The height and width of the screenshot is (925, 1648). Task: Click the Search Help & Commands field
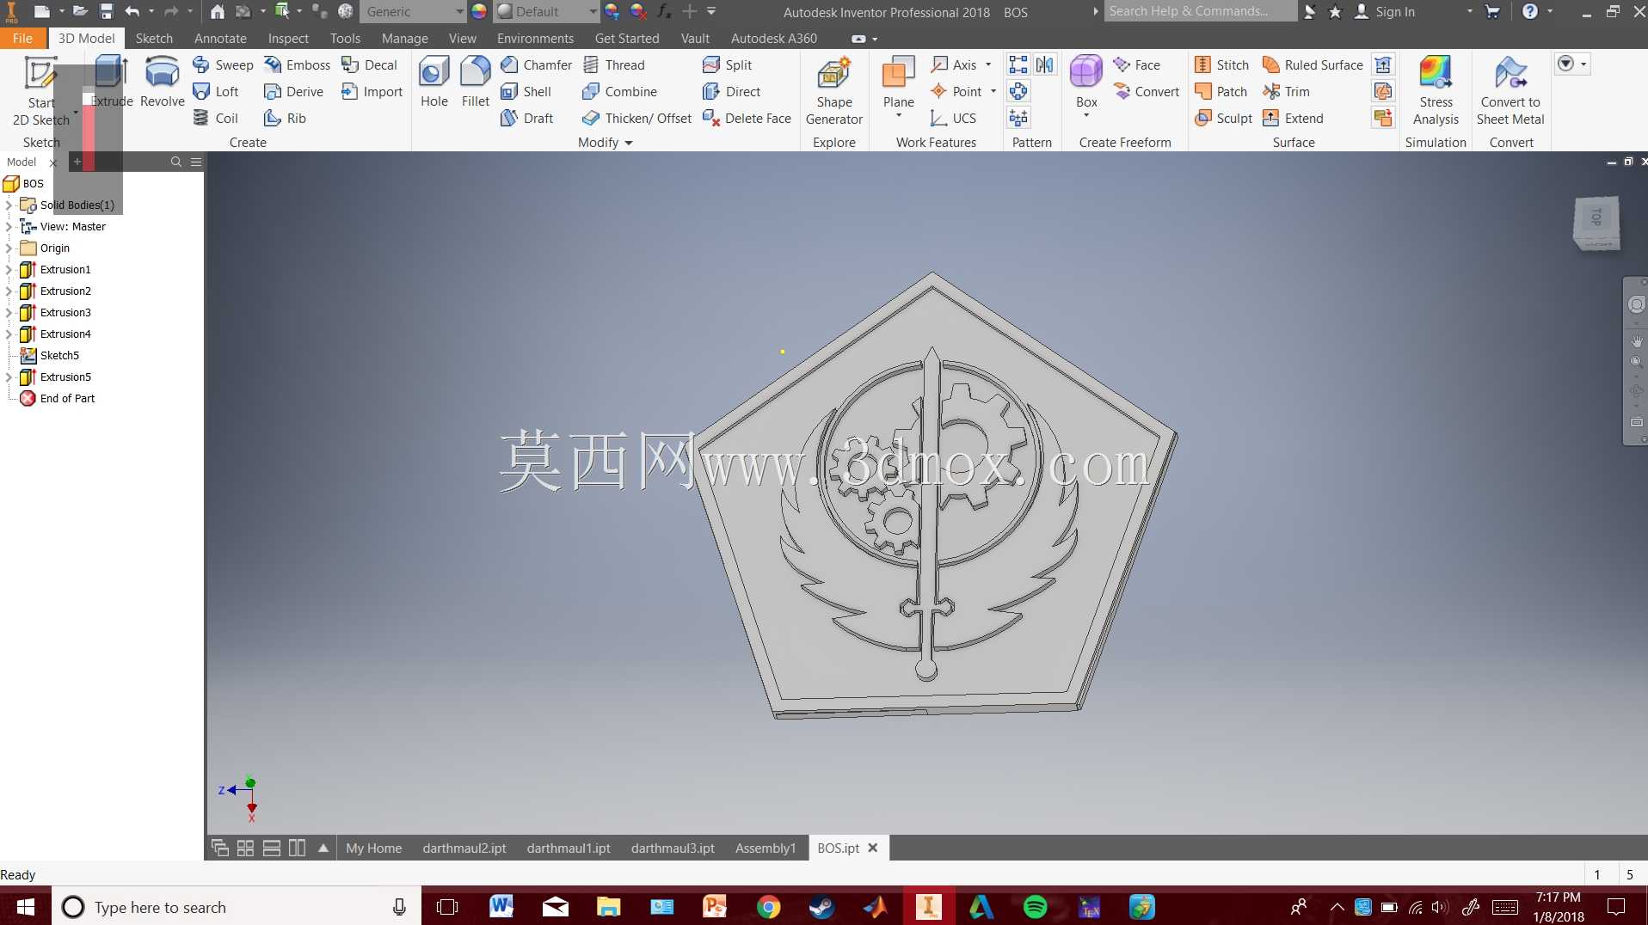(x=1200, y=11)
